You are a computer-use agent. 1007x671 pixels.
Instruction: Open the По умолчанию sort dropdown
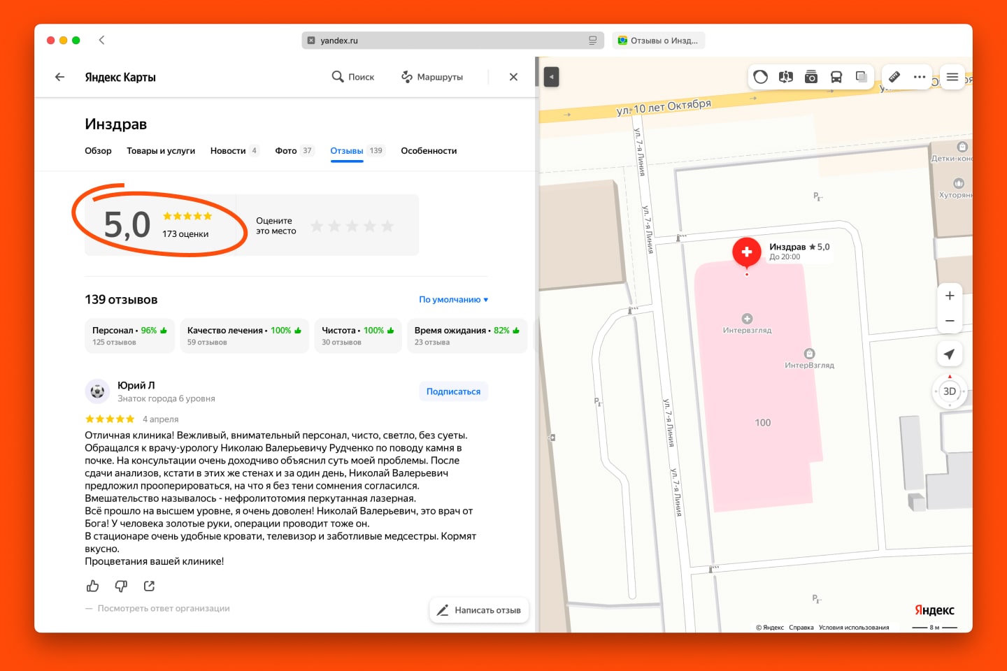pos(453,299)
